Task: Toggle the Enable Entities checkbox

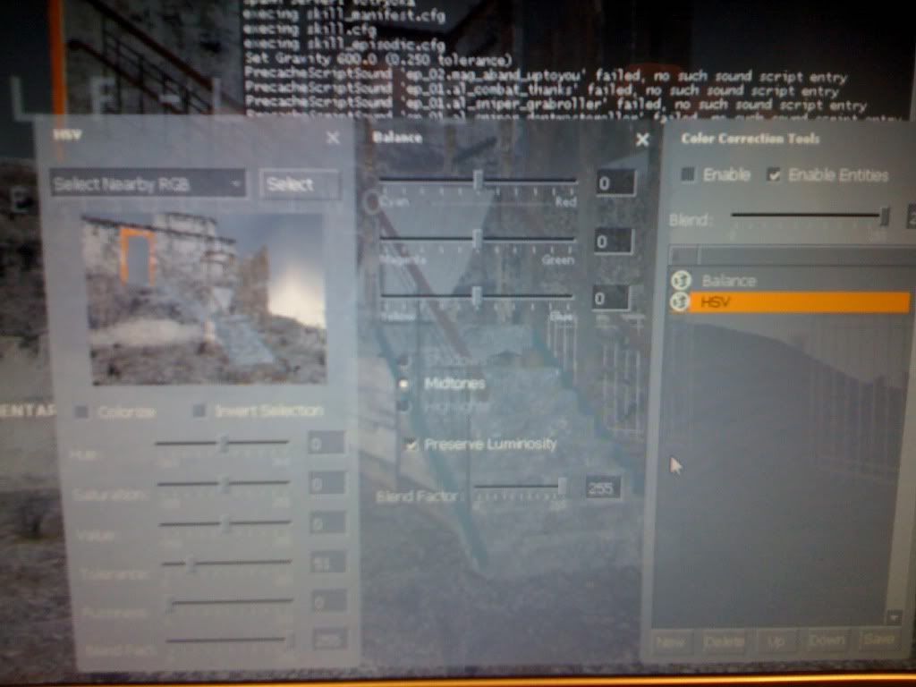Action: pos(775,175)
